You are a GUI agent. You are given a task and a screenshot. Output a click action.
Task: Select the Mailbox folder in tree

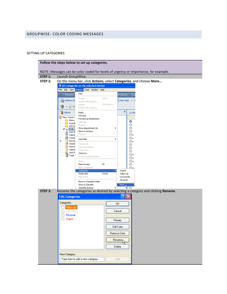[x=72, y=129]
